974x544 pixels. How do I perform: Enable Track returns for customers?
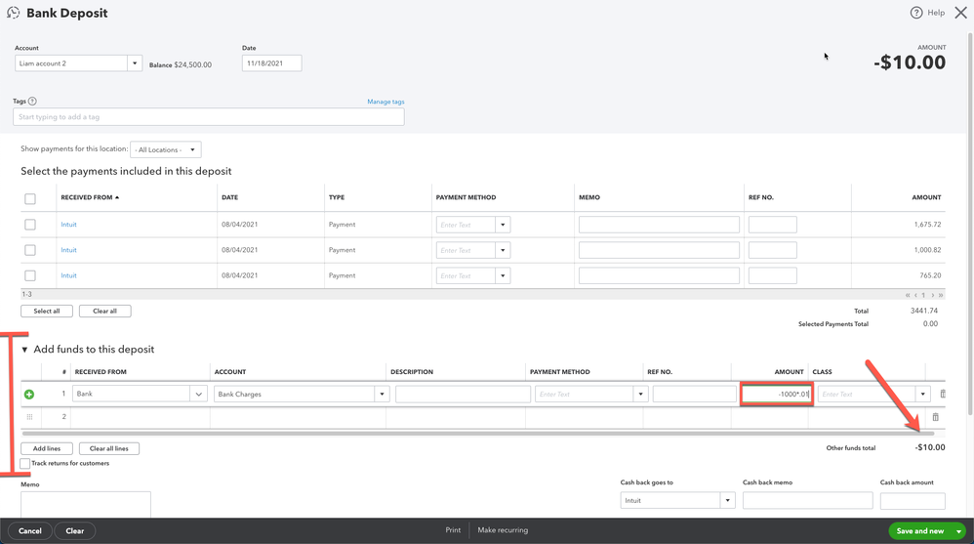(x=25, y=464)
